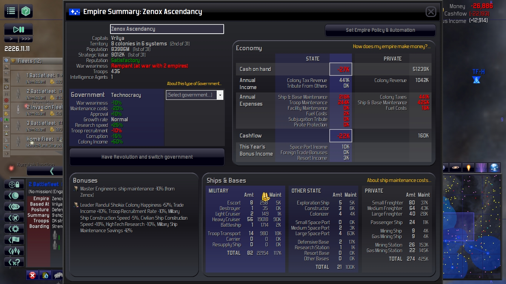
Task: Select the green flag icon in sidebar
Action: coord(6,120)
